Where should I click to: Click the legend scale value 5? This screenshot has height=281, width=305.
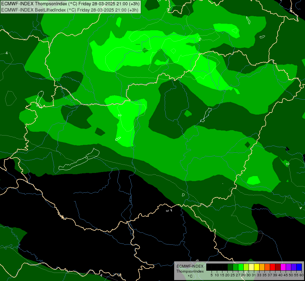212,275
